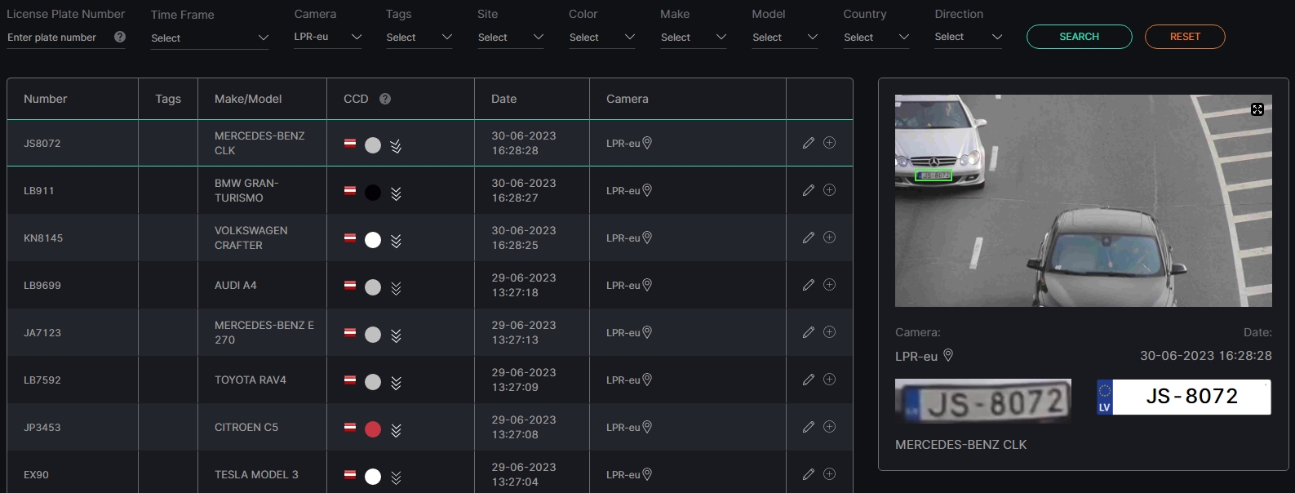Click the plus icon for LB7592

click(x=829, y=380)
